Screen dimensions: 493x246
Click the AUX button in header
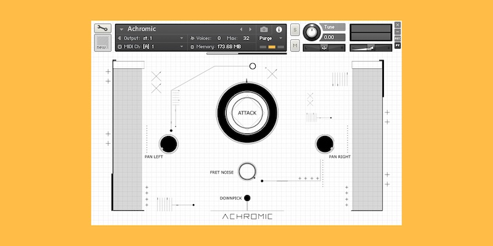click(x=397, y=39)
